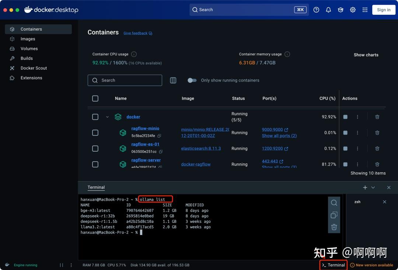The width and height of the screenshot is (398, 270).
Task: Stop the ragflow-minio container
Action: coord(345,132)
